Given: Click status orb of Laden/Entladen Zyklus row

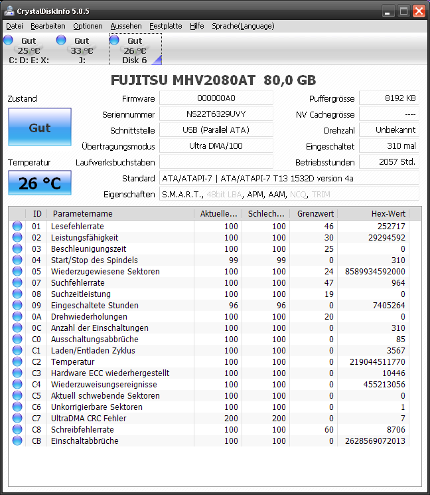Looking at the screenshot, I should click(x=17, y=350).
